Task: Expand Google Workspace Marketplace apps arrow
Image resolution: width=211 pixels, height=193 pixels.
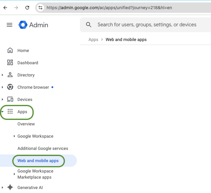Action: (x=14, y=174)
